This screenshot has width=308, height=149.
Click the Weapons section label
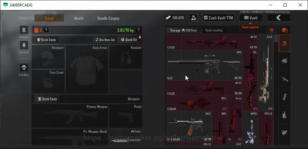(134, 99)
